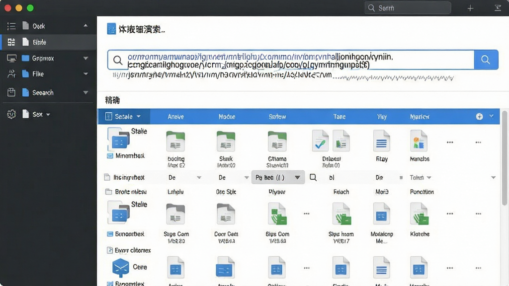Select the Minembex item
This screenshot has width=509, height=286.
click(126, 155)
